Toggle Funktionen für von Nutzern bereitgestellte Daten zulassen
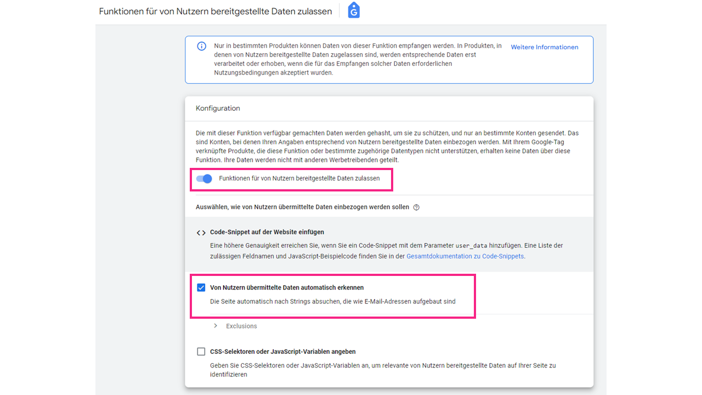Viewport: 702px width, 395px height. pyautogui.click(x=204, y=178)
